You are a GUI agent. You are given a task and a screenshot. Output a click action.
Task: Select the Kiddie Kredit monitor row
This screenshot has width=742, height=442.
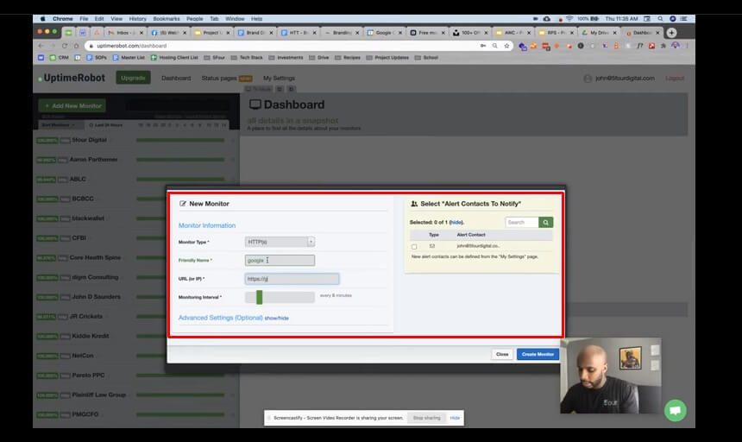tap(100, 336)
